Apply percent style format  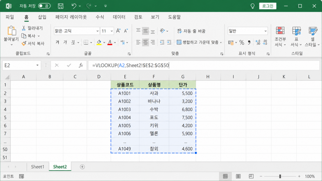coord(242,42)
